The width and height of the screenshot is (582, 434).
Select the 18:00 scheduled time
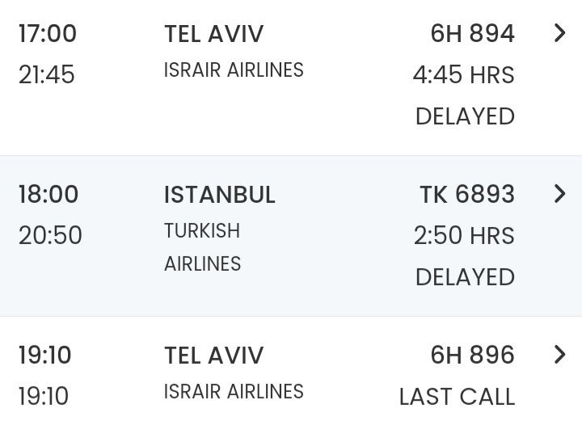pos(48,195)
